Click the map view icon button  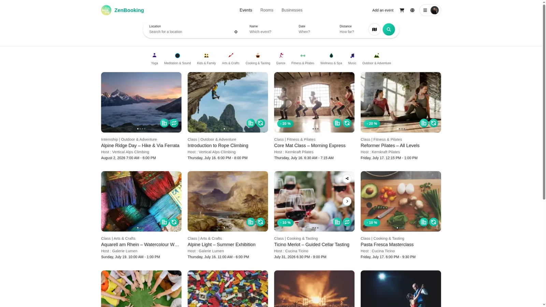(374, 29)
